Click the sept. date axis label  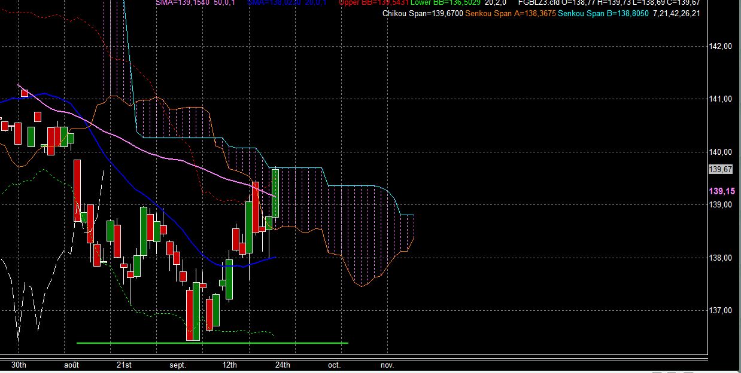click(178, 365)
